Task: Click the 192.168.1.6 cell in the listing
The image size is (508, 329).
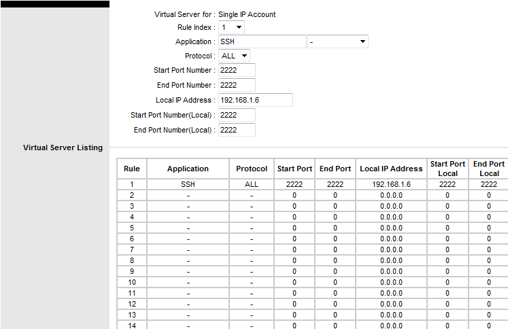Action: tap(391, 184)
